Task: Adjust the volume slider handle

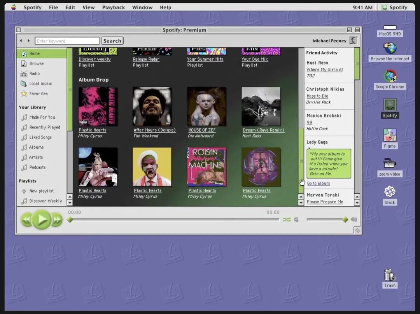Action: click(345, 220)
